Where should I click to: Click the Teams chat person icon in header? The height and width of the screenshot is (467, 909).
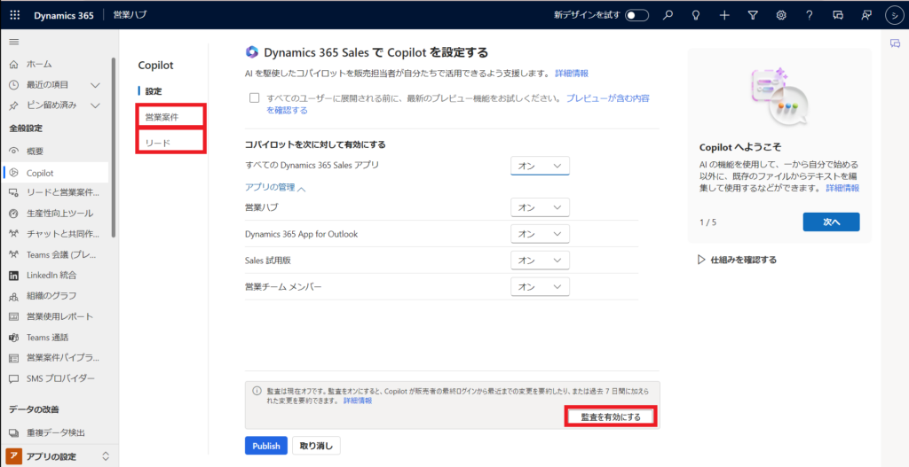pos(866,15)
